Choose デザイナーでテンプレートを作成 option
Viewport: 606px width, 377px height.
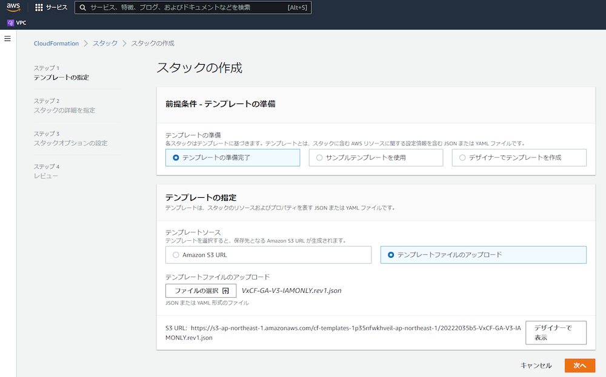point(463,157)
